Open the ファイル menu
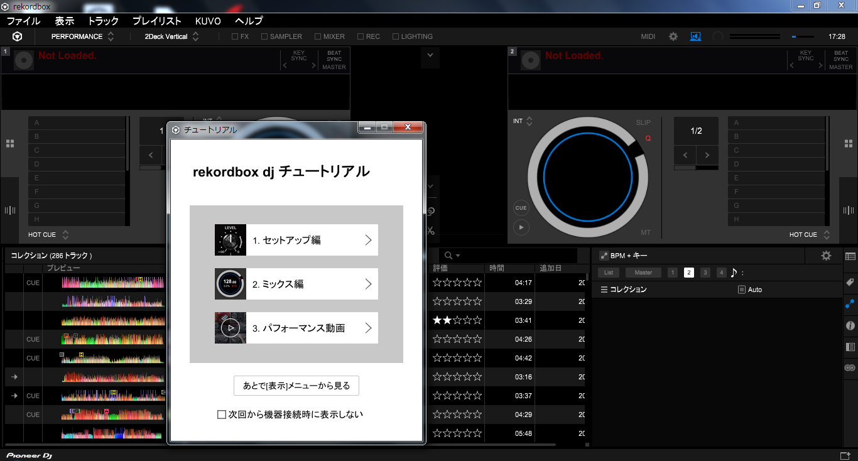This screenshot has height=461, width=858. coord(23,21)
